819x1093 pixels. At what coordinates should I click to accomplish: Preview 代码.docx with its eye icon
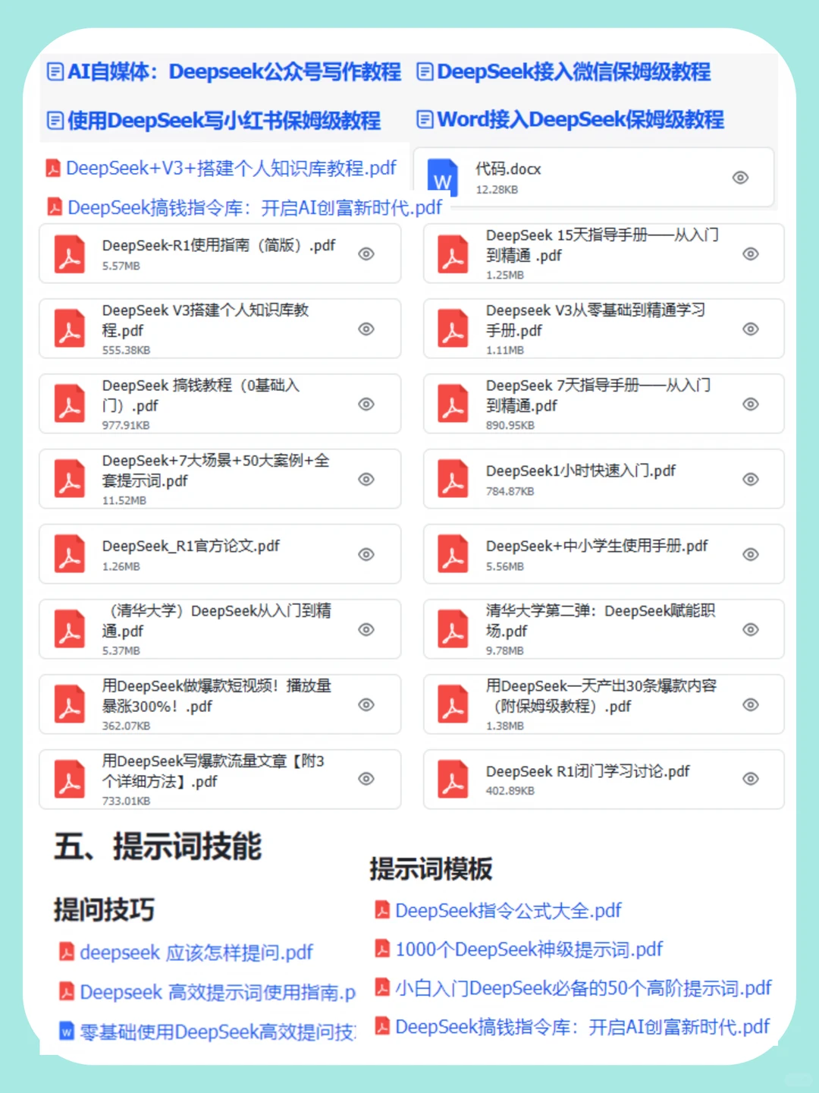pyautogui.click(x=740, y=178)
